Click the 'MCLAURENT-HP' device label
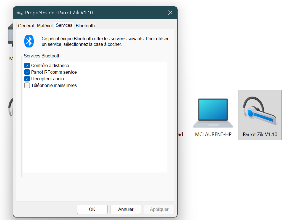 point(213,134)
